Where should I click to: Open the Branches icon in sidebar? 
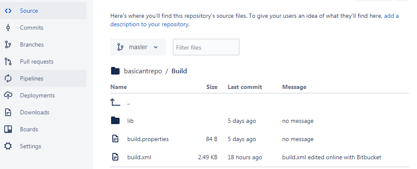(x=8, y=44)
